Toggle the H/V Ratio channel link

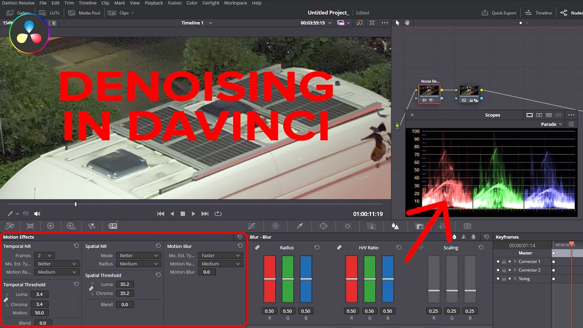pyautogui.click(x=339, y=247)
